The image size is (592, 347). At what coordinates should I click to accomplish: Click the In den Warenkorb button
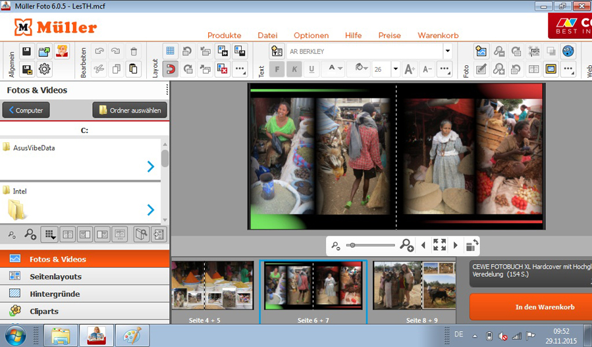544,307
